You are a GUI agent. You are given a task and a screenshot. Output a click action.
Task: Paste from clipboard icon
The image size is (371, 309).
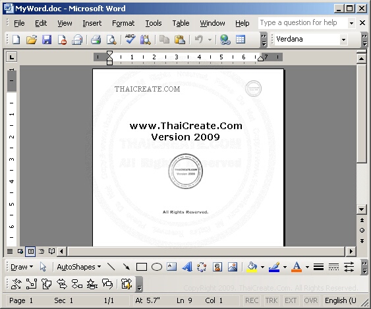point(180,40)
